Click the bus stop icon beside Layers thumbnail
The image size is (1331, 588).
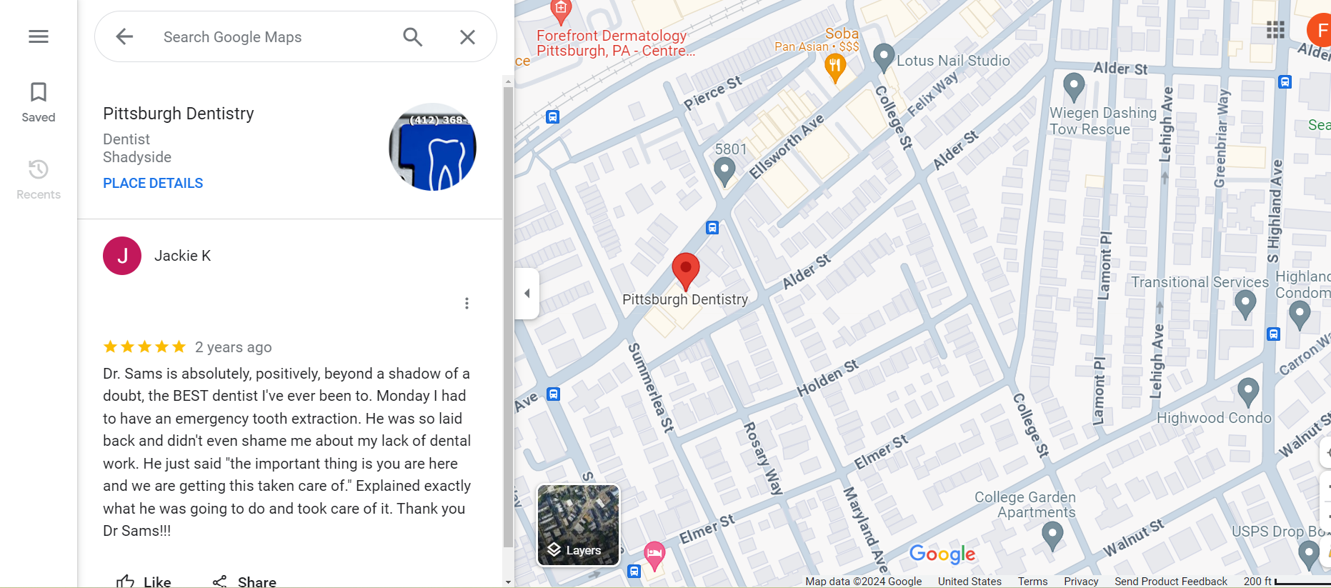click(x=634, y=571)
